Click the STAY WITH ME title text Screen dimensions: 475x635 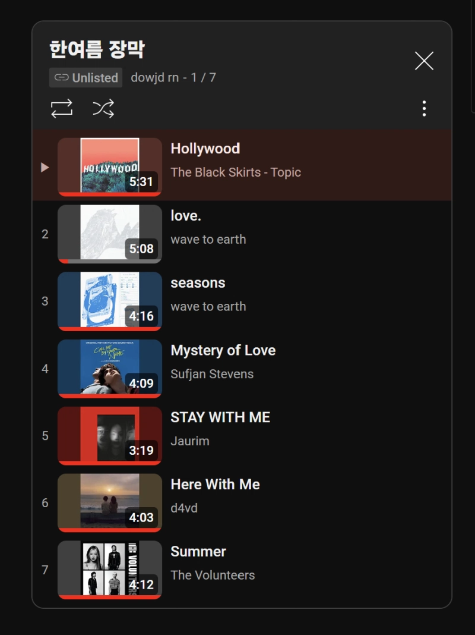pyautogui.click(x=220, y=417)
